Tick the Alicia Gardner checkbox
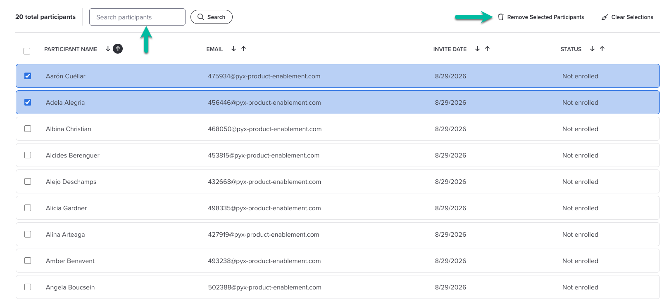Image resolution: width=664 pixels, height=301 pixels. (28, 208)
